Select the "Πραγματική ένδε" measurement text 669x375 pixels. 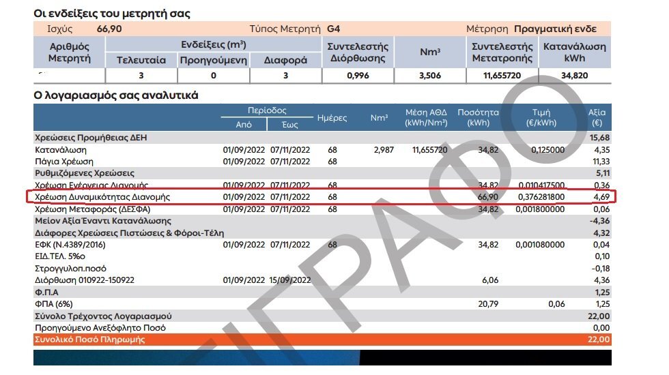(555, 29)
